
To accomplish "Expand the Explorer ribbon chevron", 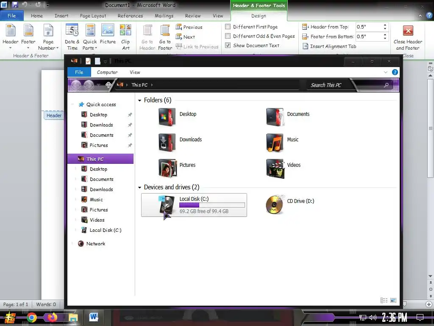I will [386, 72].
